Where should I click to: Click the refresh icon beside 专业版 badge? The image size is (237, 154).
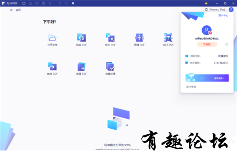point(227,44)
